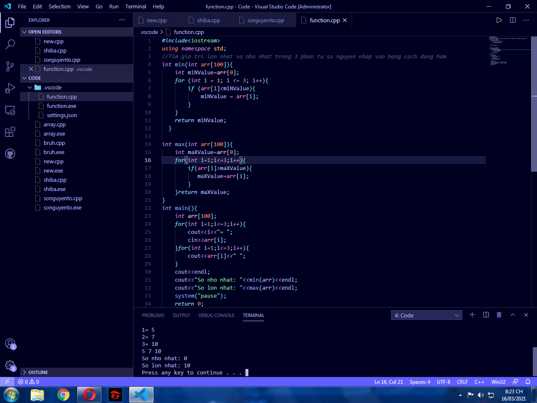The height and width of the screenshot is (403, 537).
Task: Click Ln 16, Col 21 in status bar
Action: 388,382
